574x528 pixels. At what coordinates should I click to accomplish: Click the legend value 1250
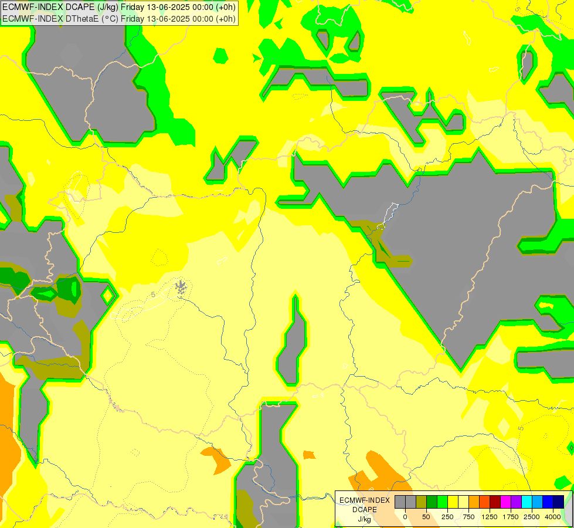(x=490, y=517)
